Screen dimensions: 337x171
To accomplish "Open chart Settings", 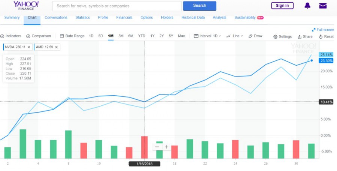I will coord(282,37).
